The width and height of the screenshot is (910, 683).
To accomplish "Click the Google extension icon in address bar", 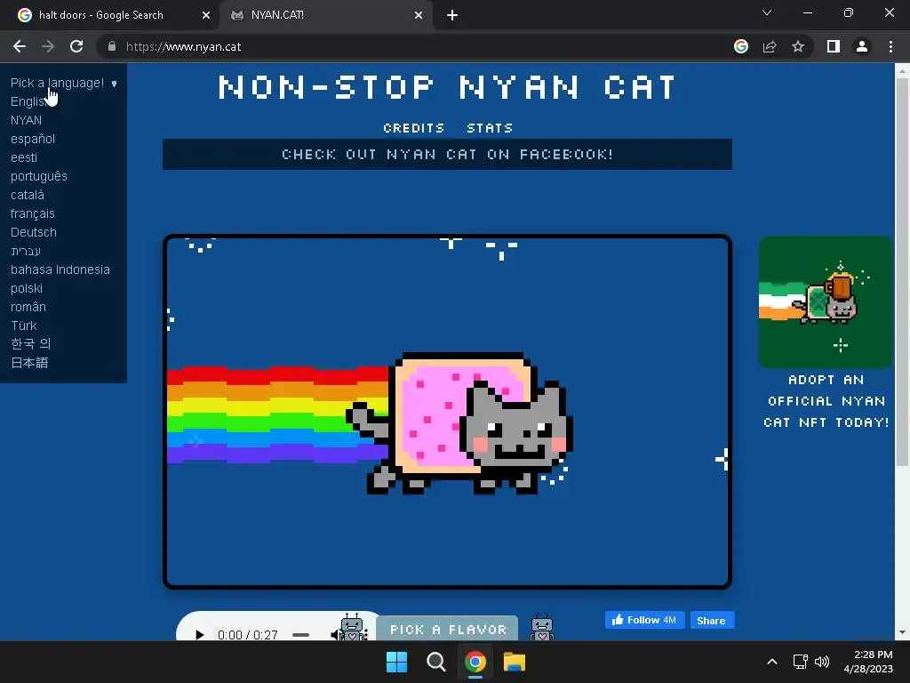I will (741, 46).
